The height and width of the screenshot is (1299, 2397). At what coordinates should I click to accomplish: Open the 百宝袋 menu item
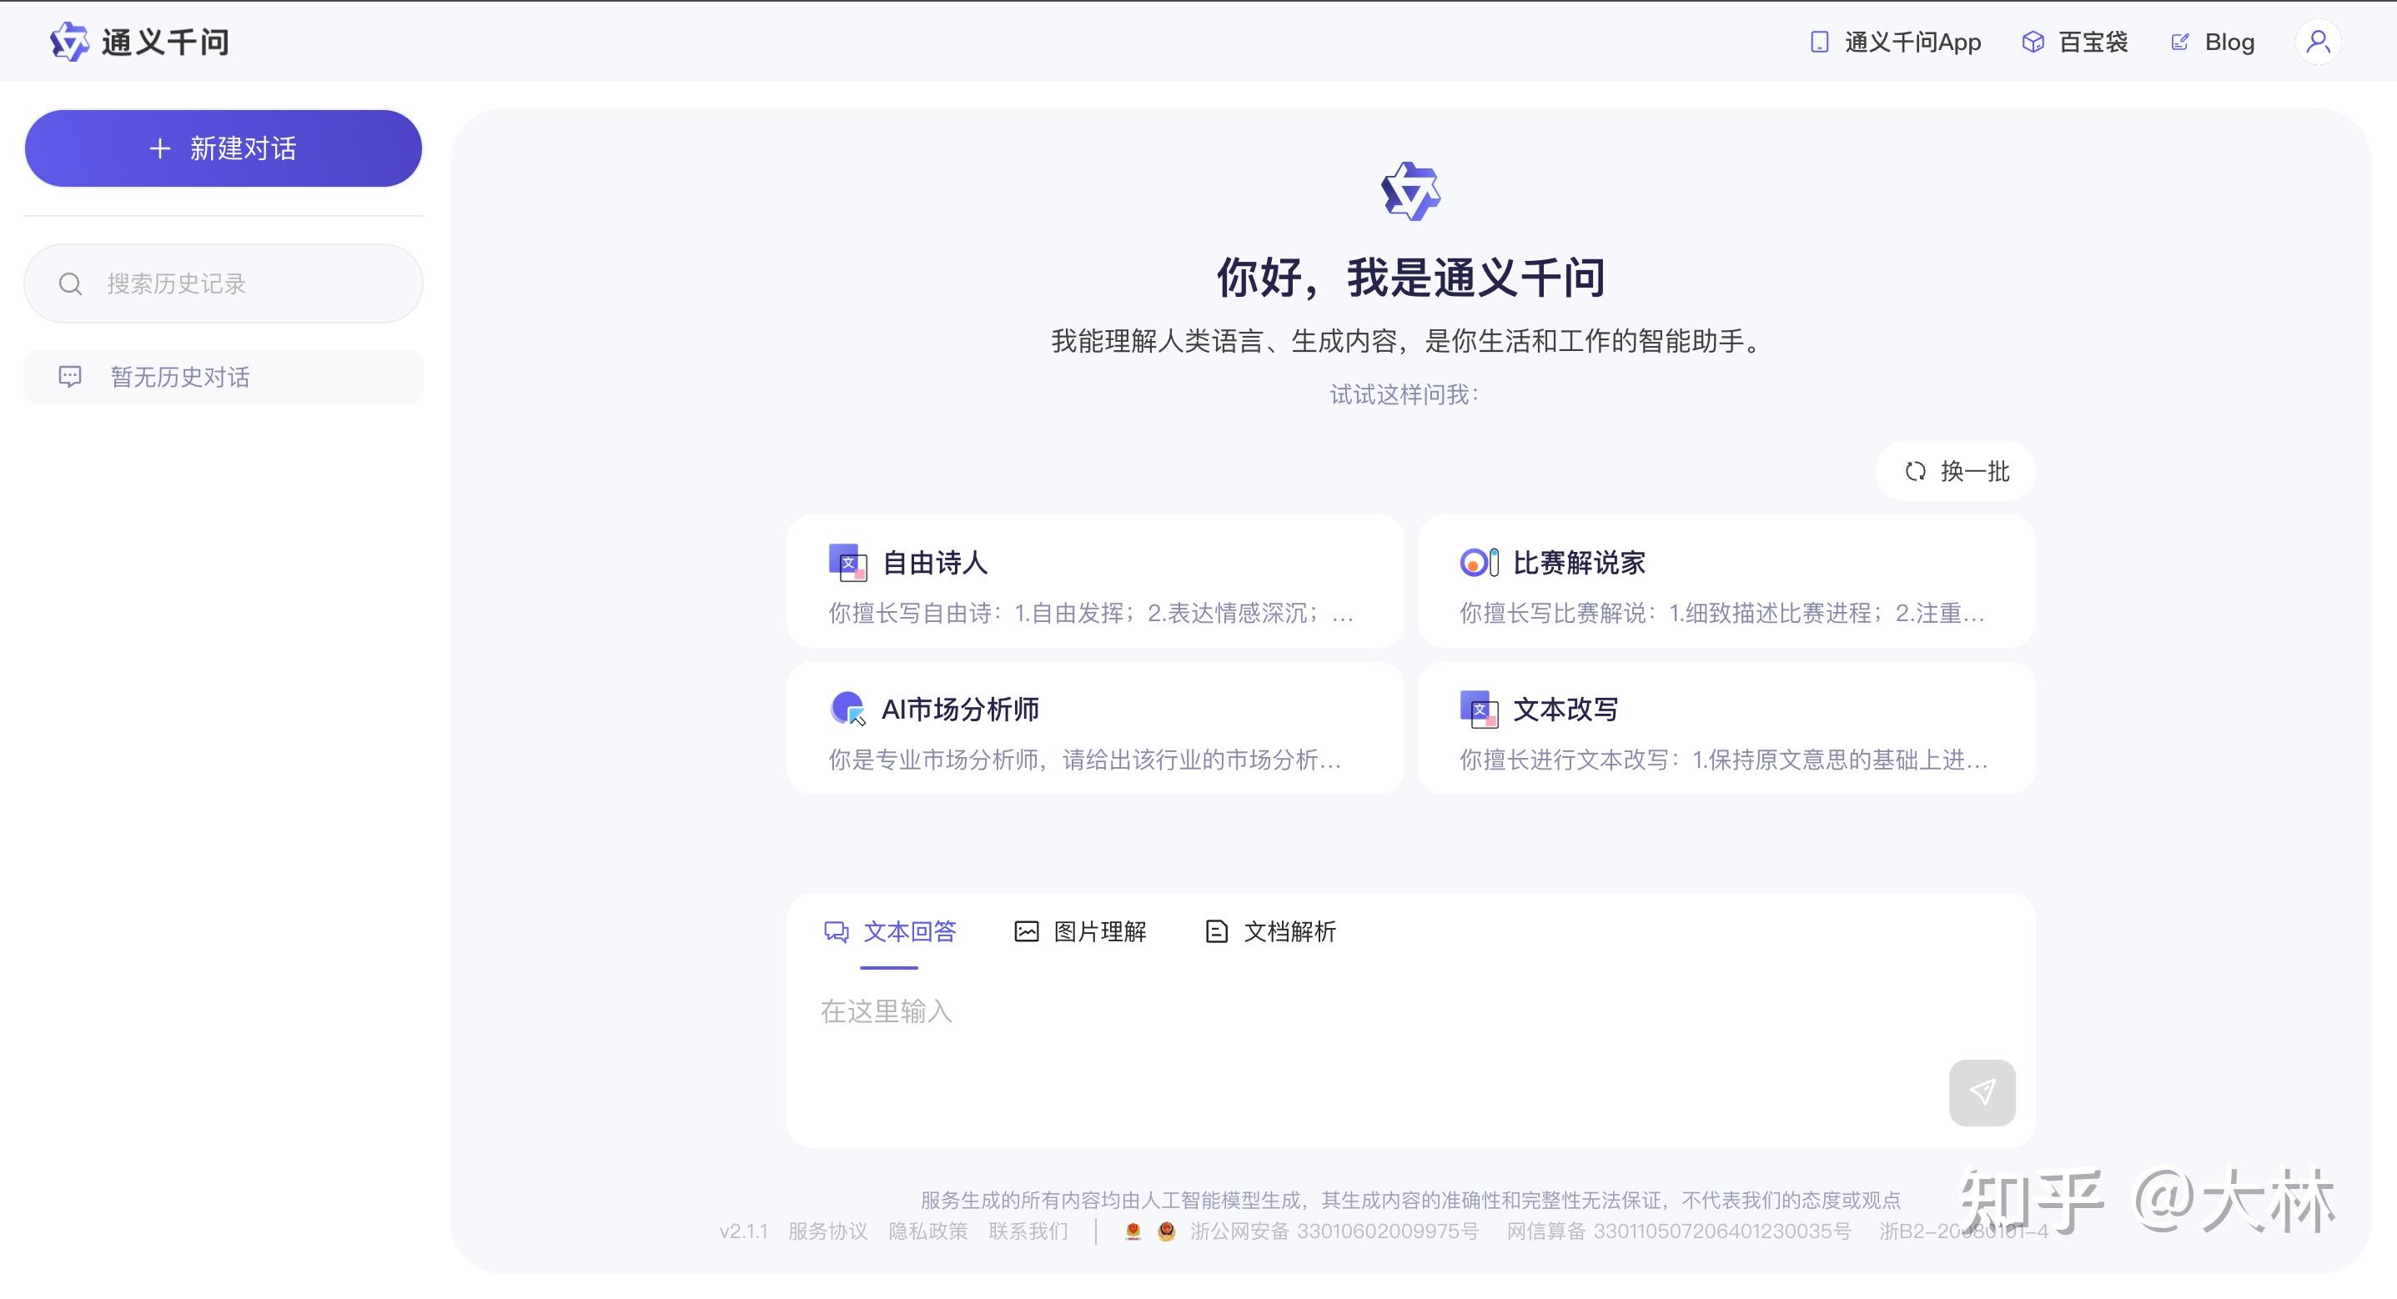pos(2075,42)
